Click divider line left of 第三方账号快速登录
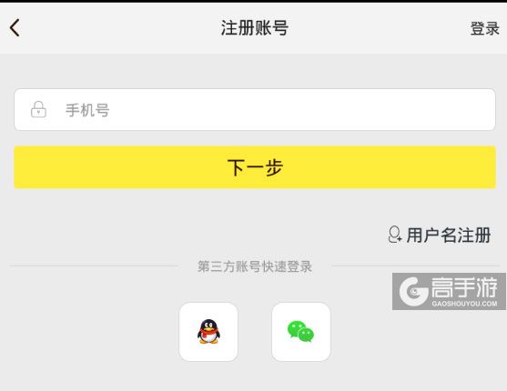 (93, 266)
